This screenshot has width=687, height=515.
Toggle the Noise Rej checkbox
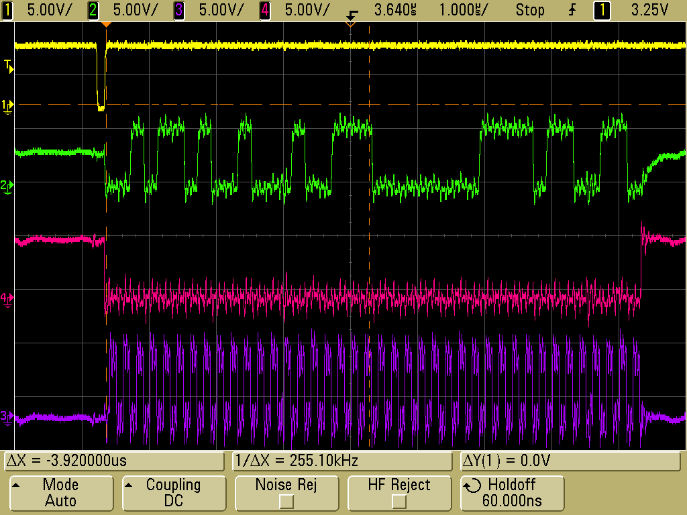(x=286, y=501)
